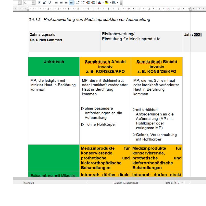
Task: Open the font size dropdown
Action: coord(33,2)
